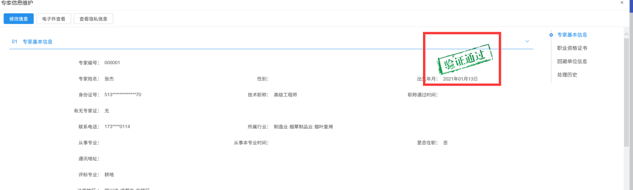Click the phone number 173****0114
633x190 pixels.
(x=117, y=127)
